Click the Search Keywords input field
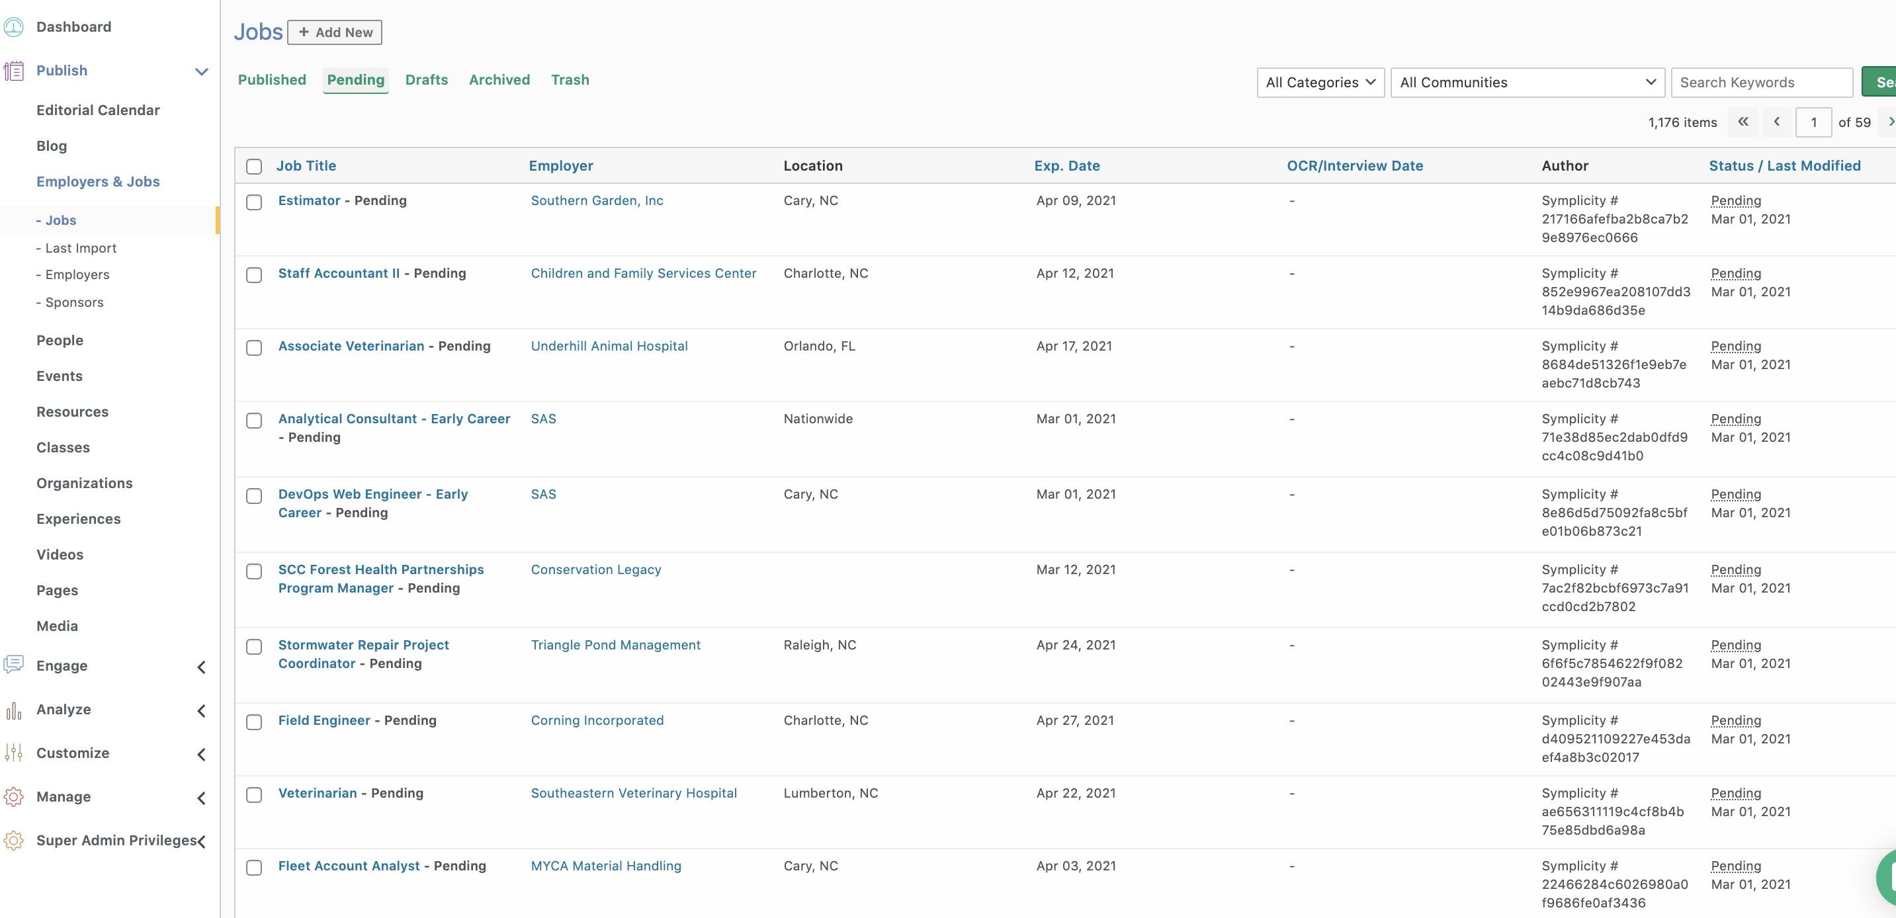The height and width of the screenshot is (918, 1896). coord(1761,83)
